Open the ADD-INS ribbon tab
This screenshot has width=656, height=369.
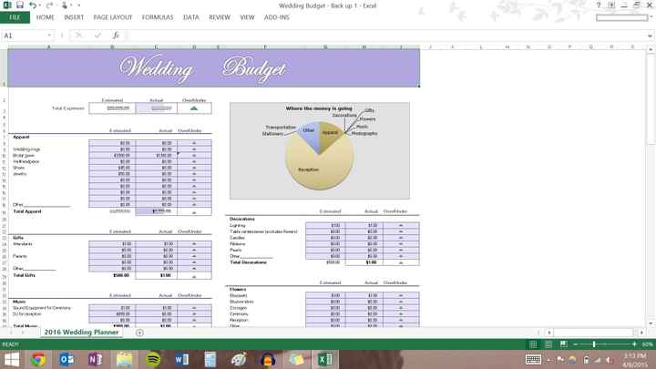click(277, 17)
